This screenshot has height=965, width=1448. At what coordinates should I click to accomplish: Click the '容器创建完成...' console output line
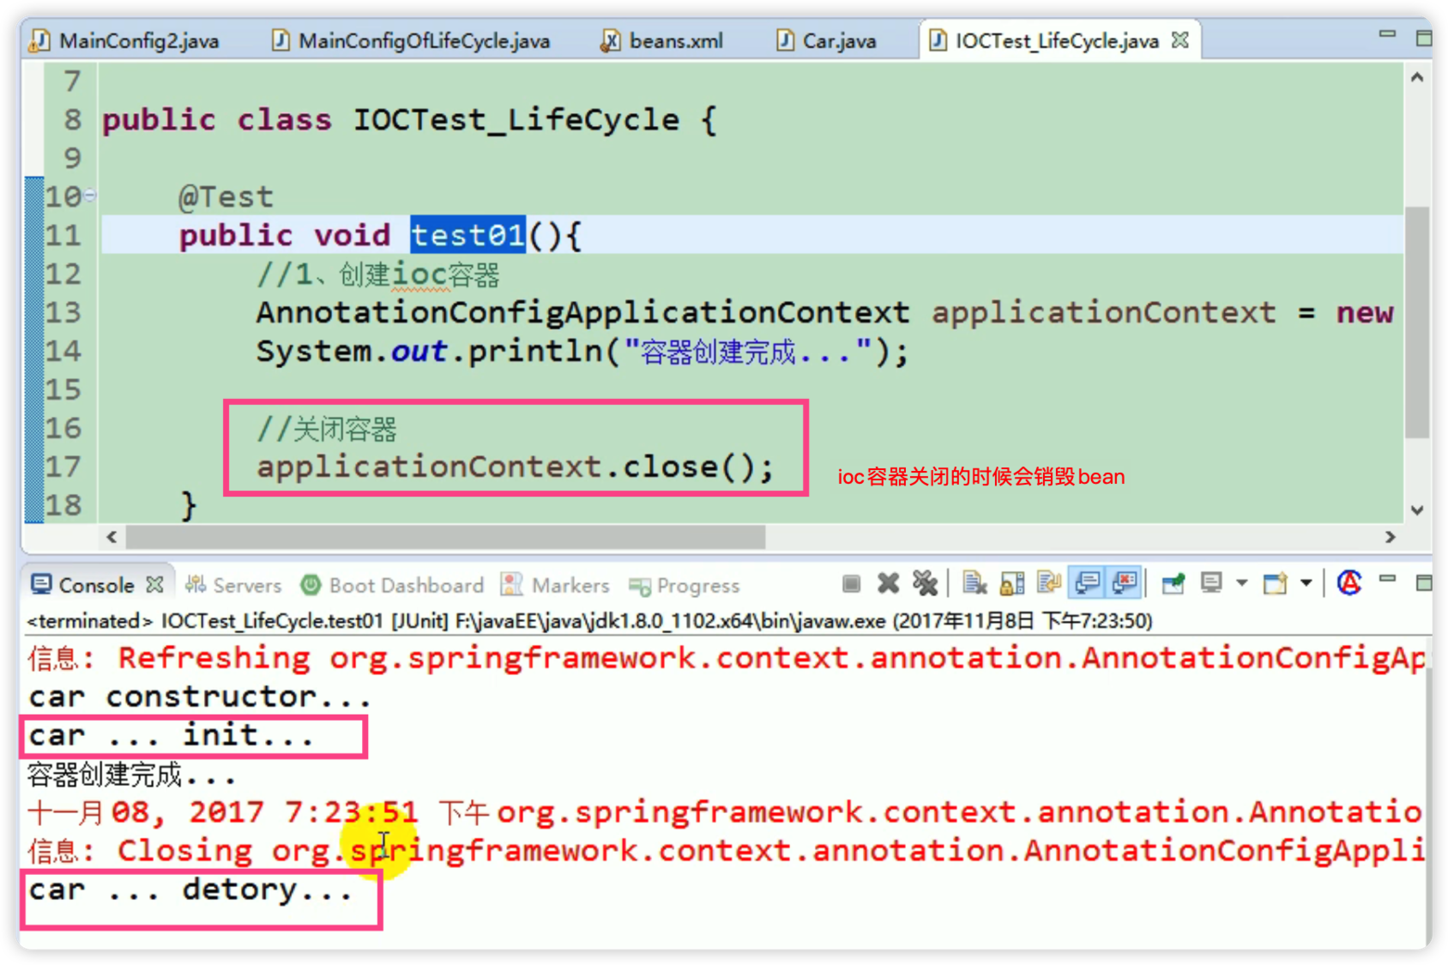[x=131, y=775]
